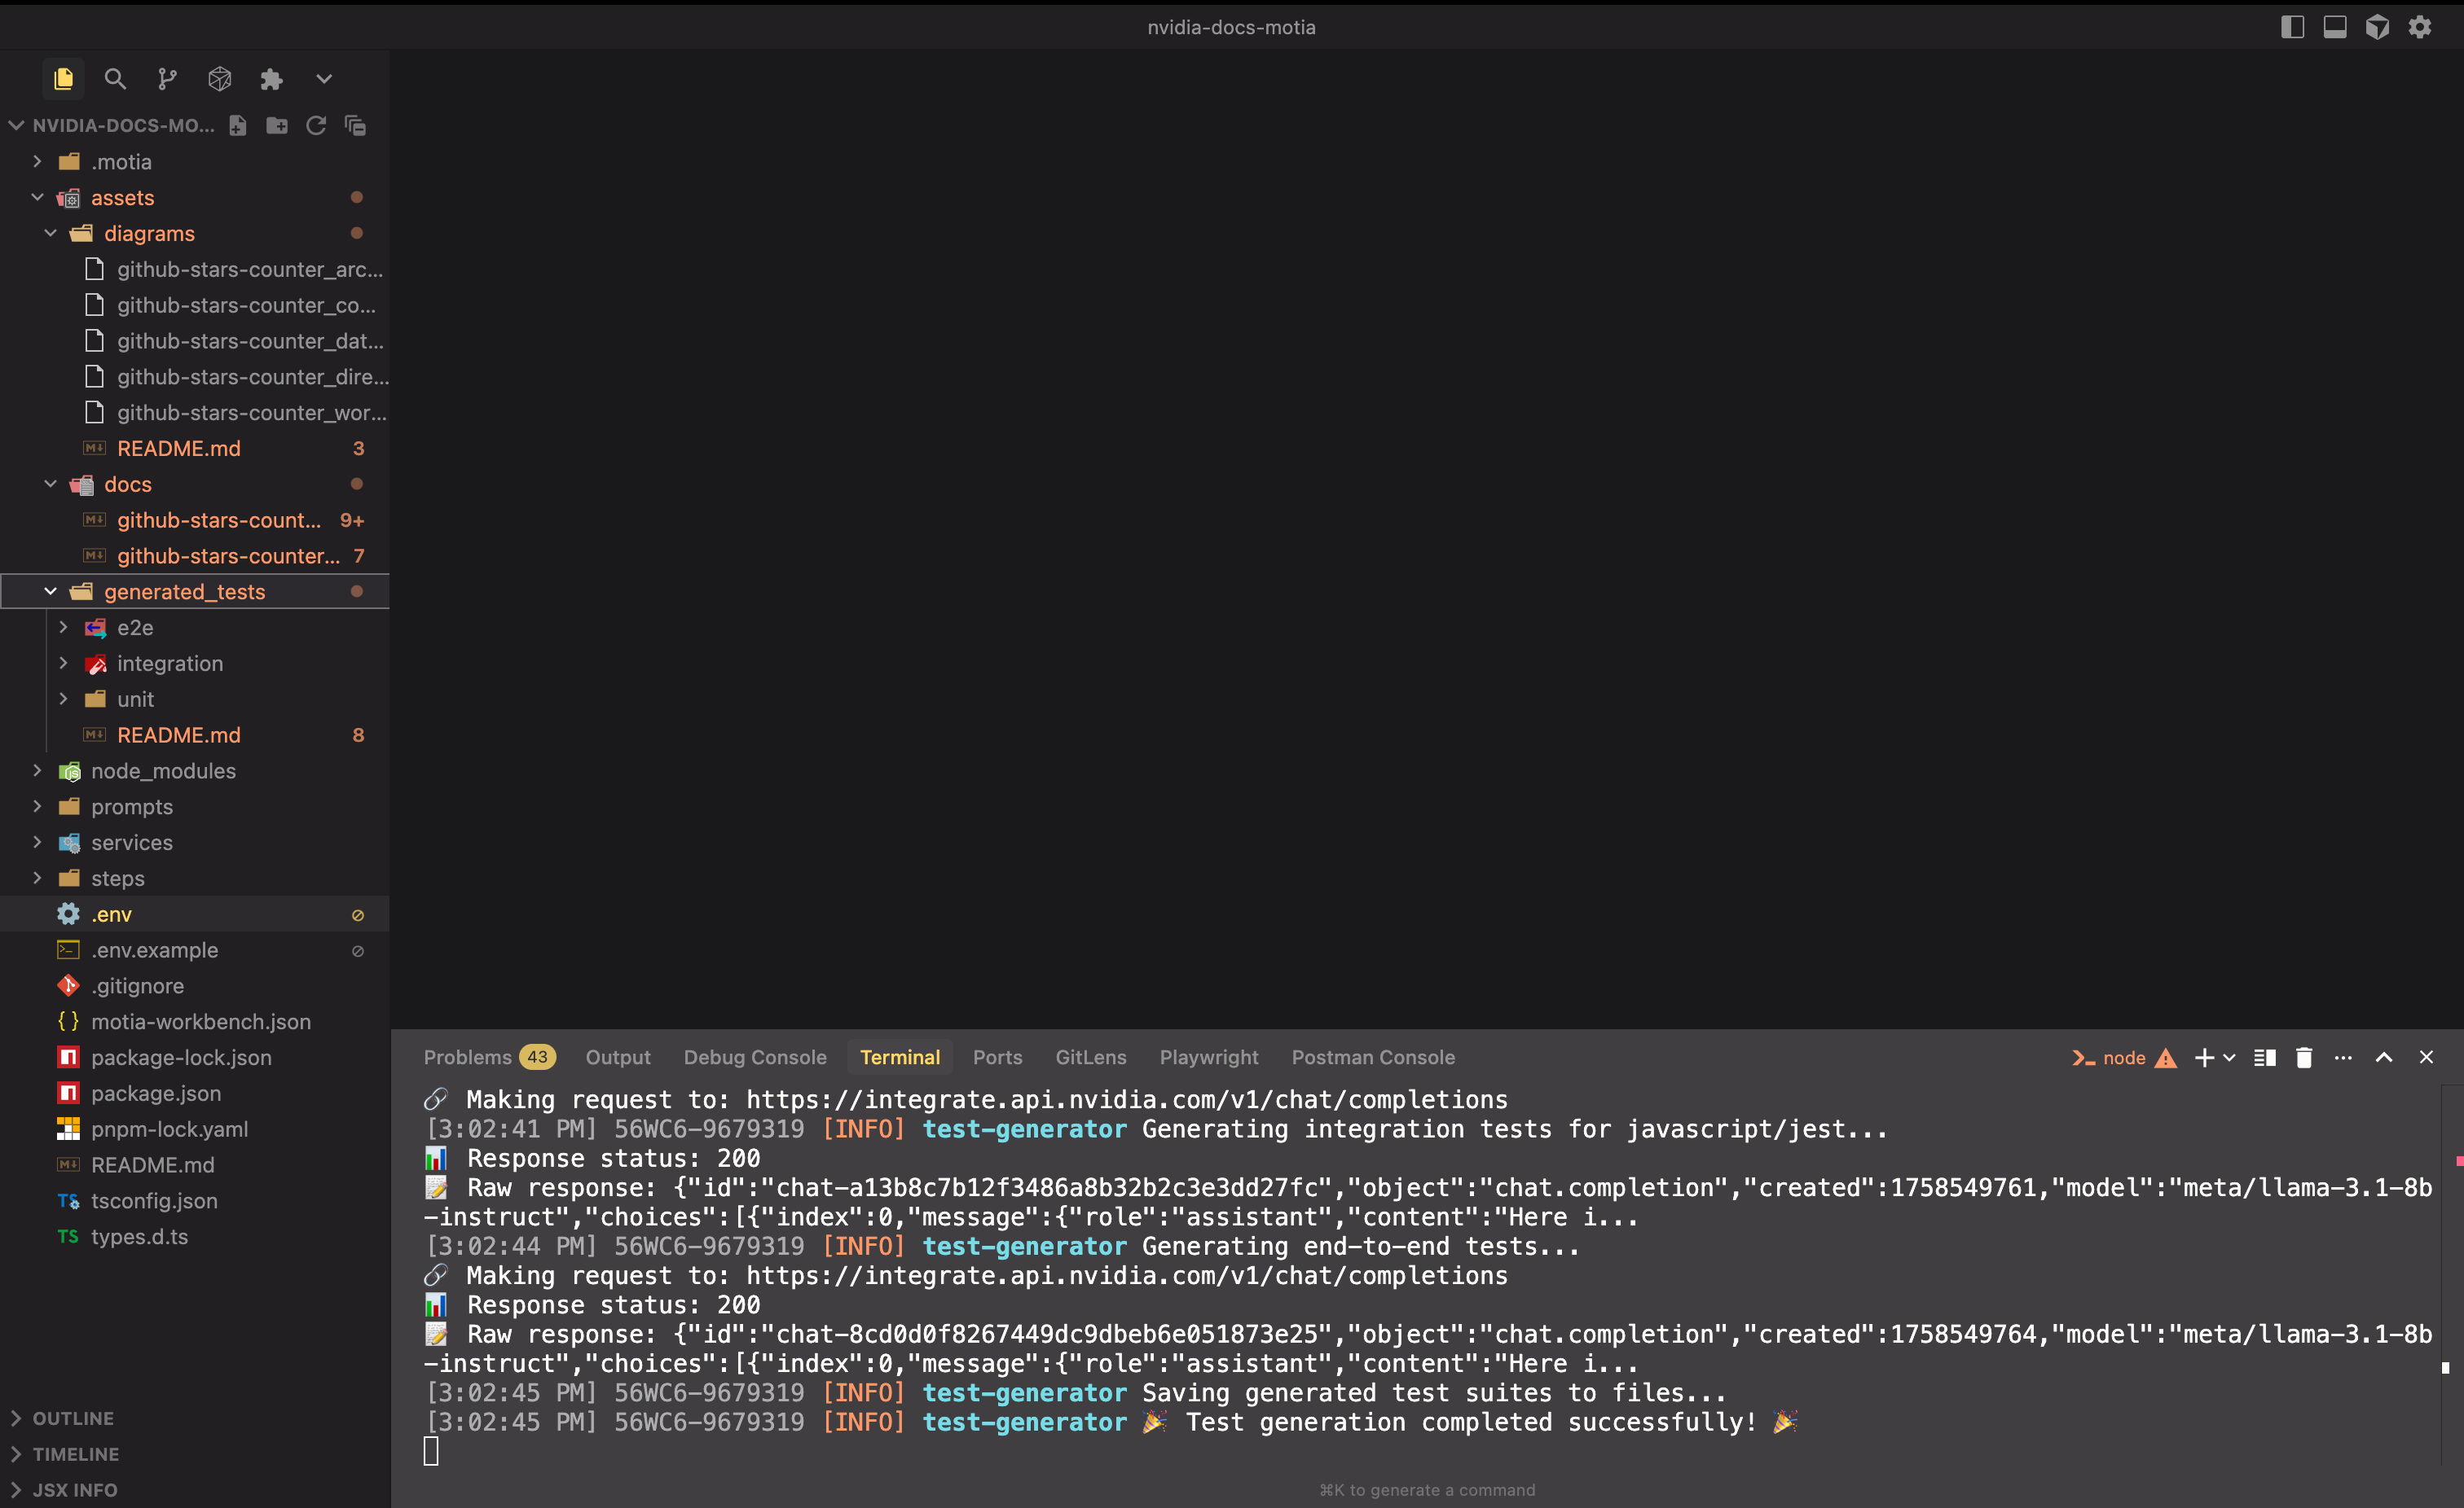This screenshot has height=1508, width=2464.
Task: Open the package.json file
Action: pyautogui.click(x=155, y=1094)
